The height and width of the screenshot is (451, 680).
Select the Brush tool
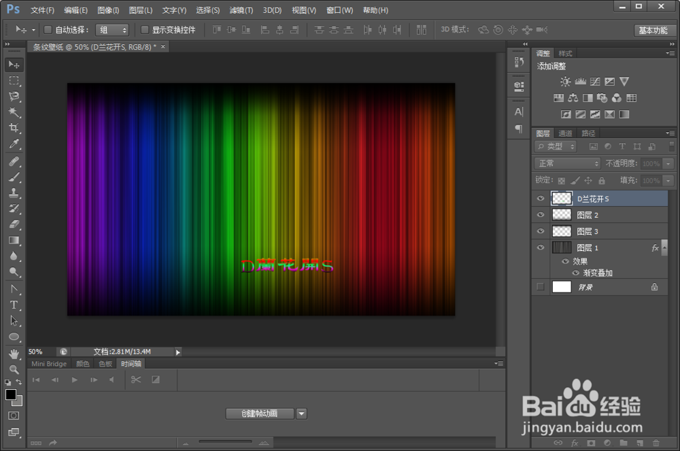(14, 177)
